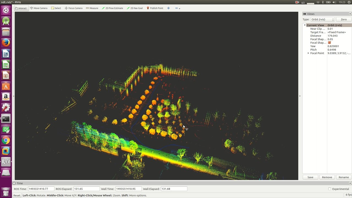Click the ROS Elapsed field
The height and width of the screenshot is (198, 352).
87,189
